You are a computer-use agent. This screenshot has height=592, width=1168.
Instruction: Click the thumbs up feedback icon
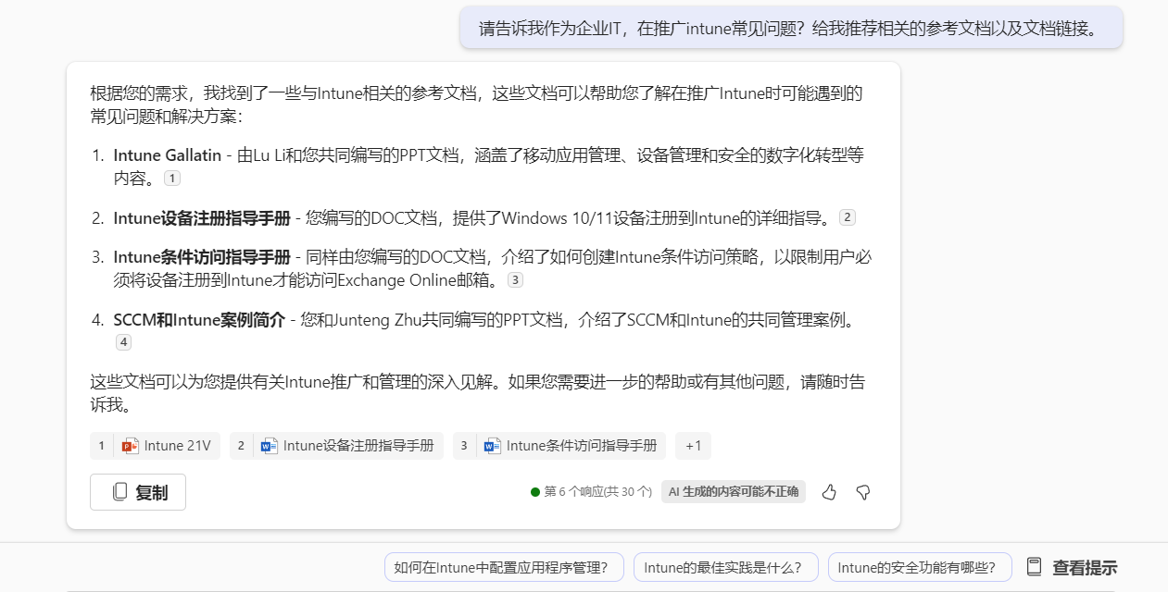(829, 492)
